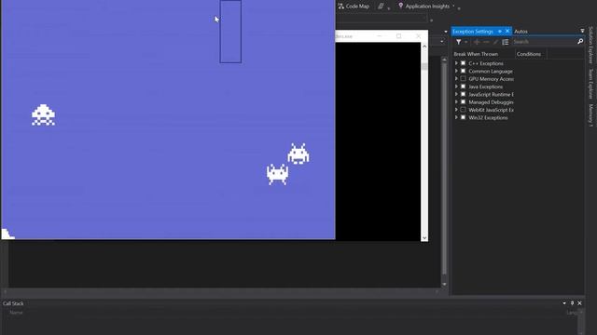Select the "C++ Exceptions" row label
This screenshot has width=597, height=335.
click(486, 63)
